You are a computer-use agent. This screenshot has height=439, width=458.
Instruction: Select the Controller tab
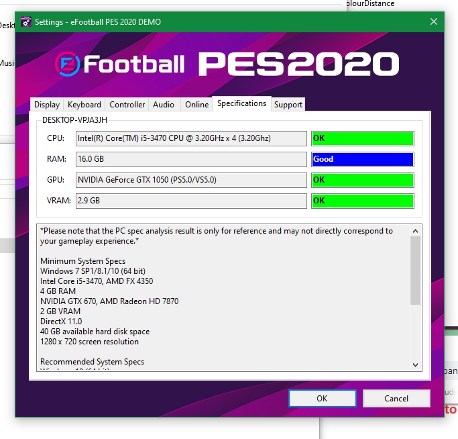(127, 105)
